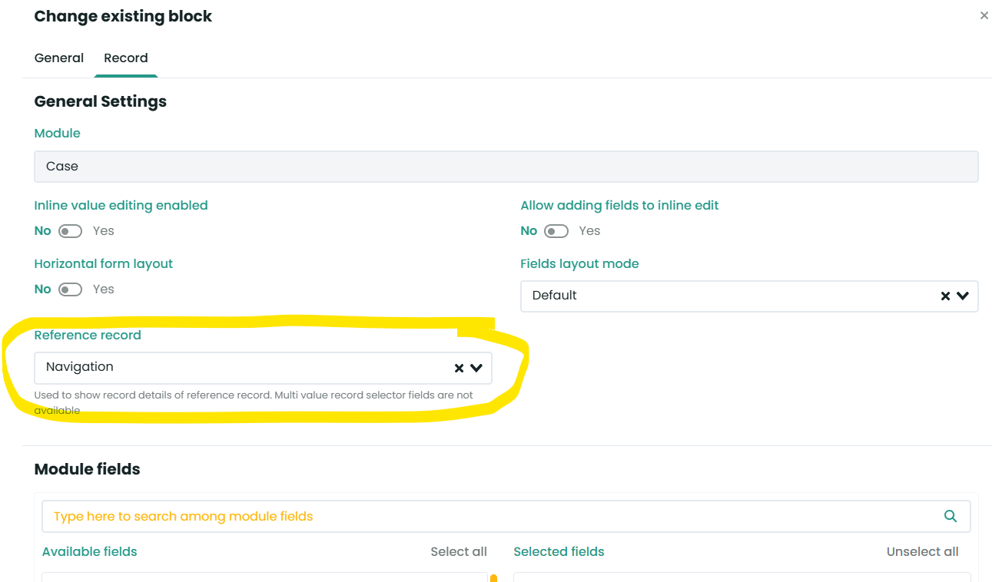
Task: Focus the module fields search box
Action: point(492,517)
